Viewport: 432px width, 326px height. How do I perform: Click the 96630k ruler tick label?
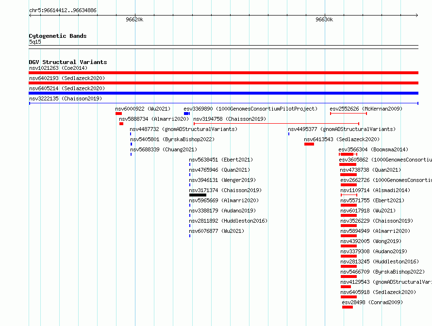324,19
